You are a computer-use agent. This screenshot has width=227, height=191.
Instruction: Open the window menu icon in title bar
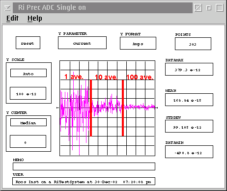click(x=7, y=8)
